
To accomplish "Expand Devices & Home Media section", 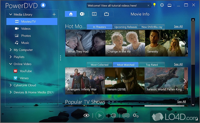I will [x=10, y=92].
